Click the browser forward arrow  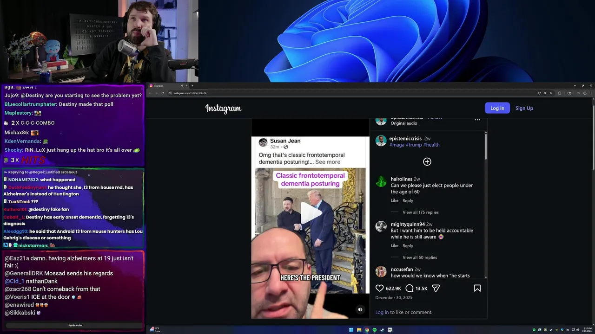(157, 93)
